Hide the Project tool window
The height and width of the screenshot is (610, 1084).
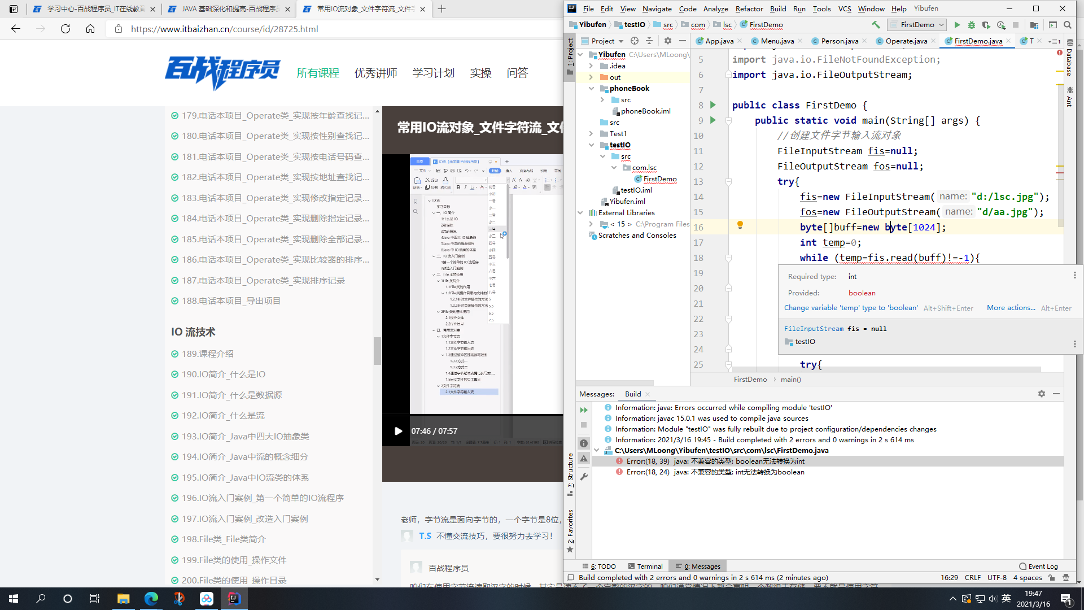(x=683, y=41)
